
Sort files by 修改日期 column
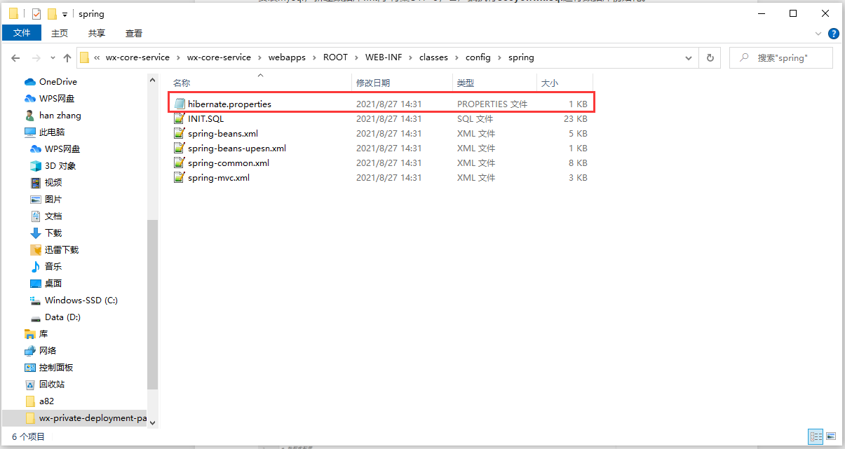pos(373,83)
